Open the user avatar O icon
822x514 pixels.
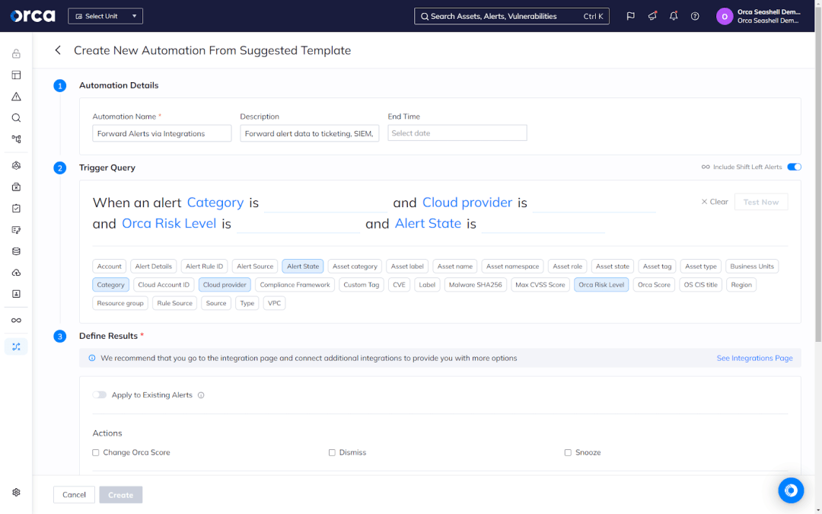click(x=725, y=16)
